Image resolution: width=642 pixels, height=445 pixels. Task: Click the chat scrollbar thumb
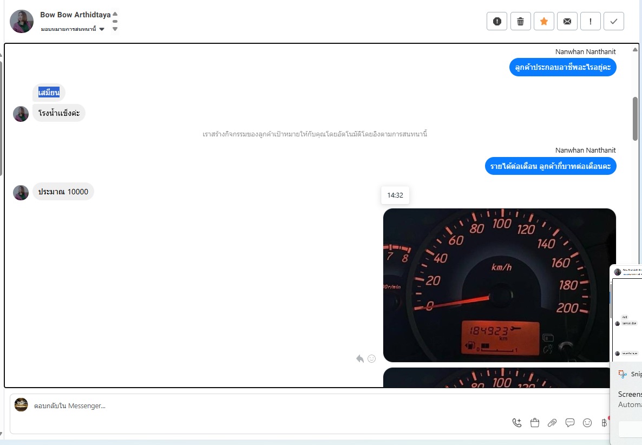click(x=635, y=119)
